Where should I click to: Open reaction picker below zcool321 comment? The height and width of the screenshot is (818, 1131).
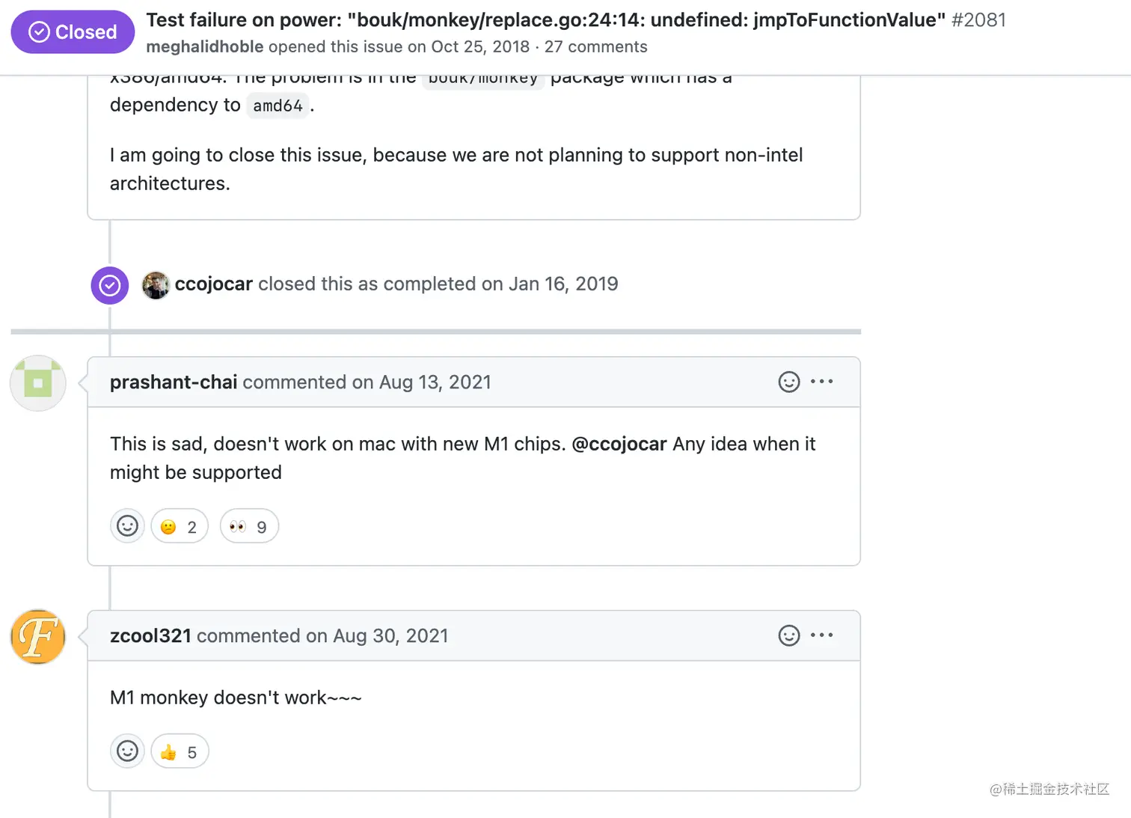coord(127,751)
